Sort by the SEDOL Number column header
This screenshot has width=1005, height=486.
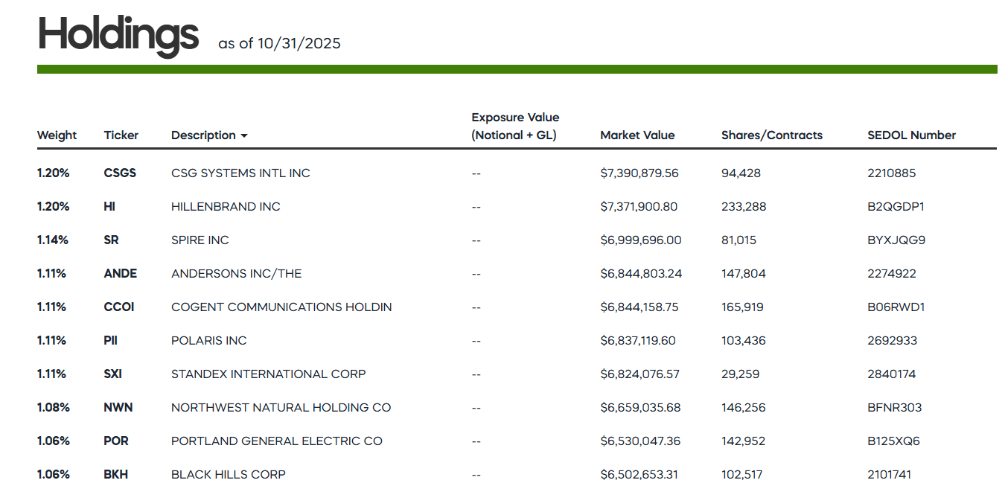pyautogui.click(x=911, y=135)
